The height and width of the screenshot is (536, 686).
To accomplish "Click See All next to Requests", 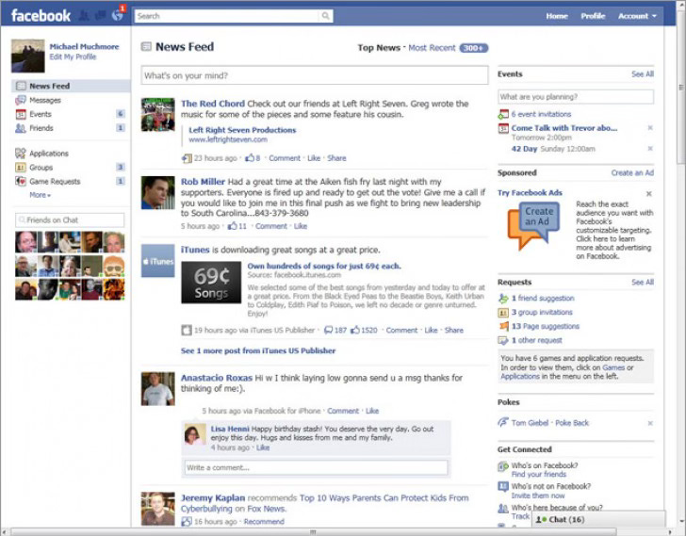I will 643,282.
